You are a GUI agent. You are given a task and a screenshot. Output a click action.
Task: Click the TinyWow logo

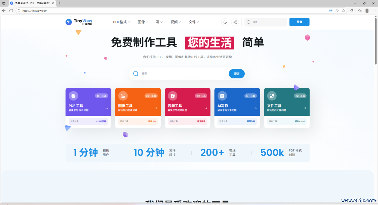pos(79,22)
